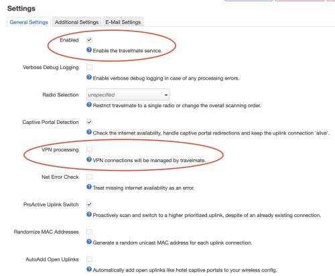Image resolution: width=335 pixels, height=276 pixels.
Task: Click help icon beside Treat missing internet availability
Action: (x=89, y=187)
